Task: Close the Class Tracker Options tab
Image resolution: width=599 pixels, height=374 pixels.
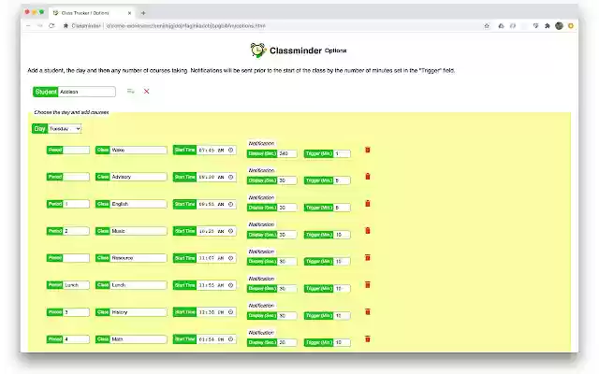Action: point(129,13)
